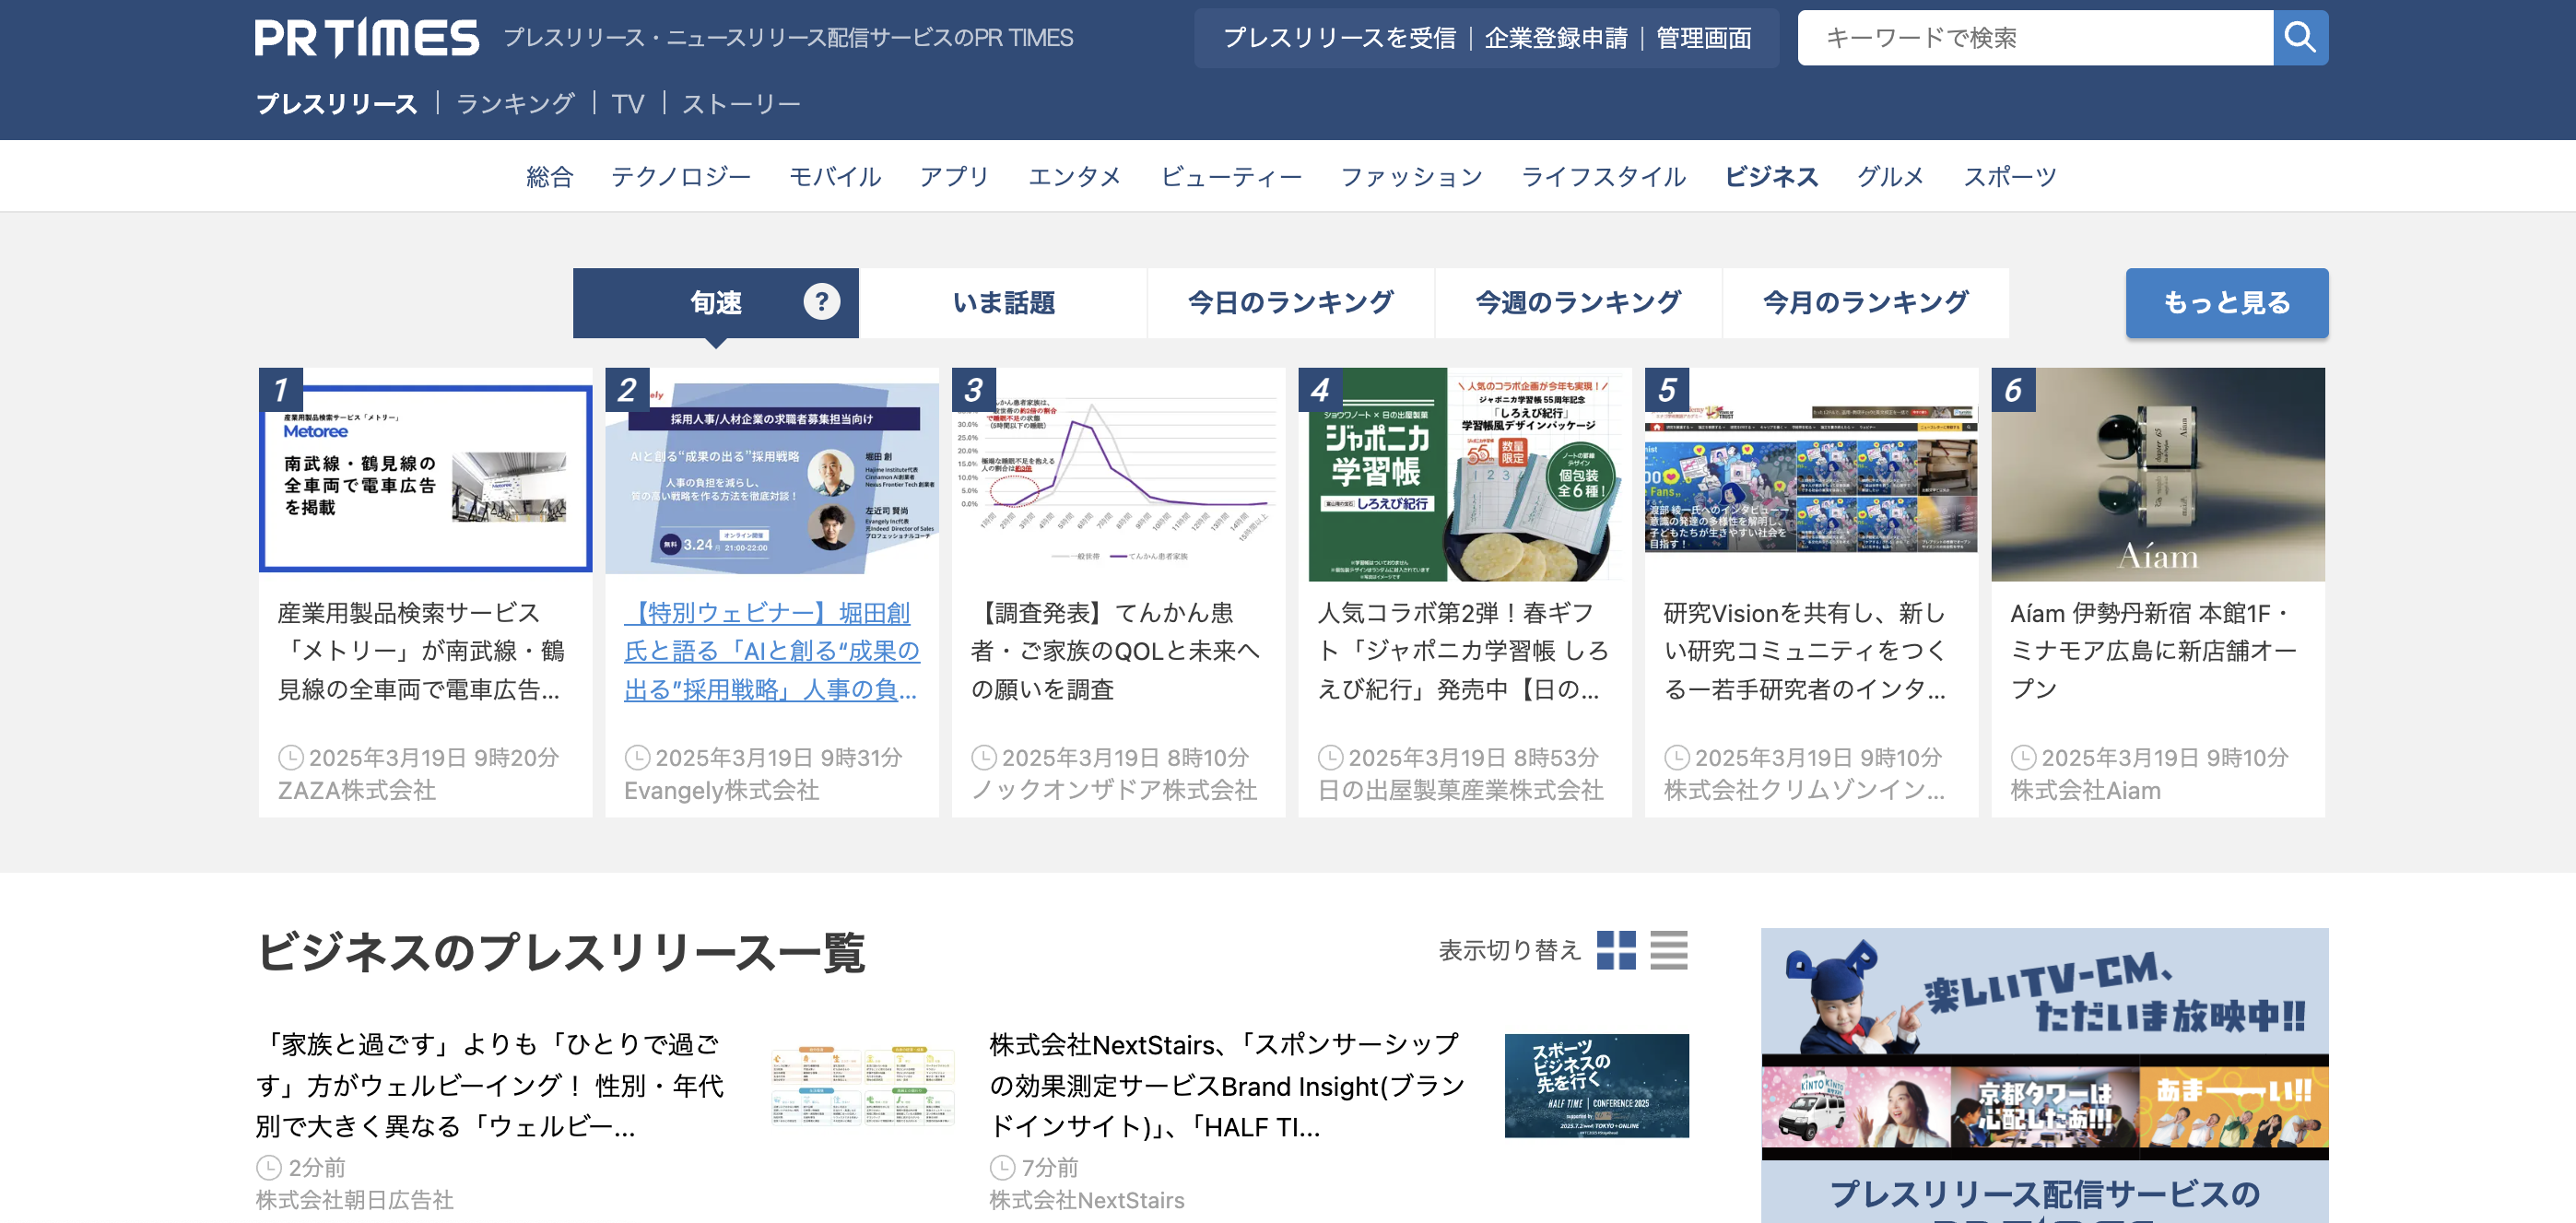The image size is (2576, 1223).
Task: Open Aíam 伊勢丹新宿 article title
Action: pyautogui.click(x=2154, y=651)
